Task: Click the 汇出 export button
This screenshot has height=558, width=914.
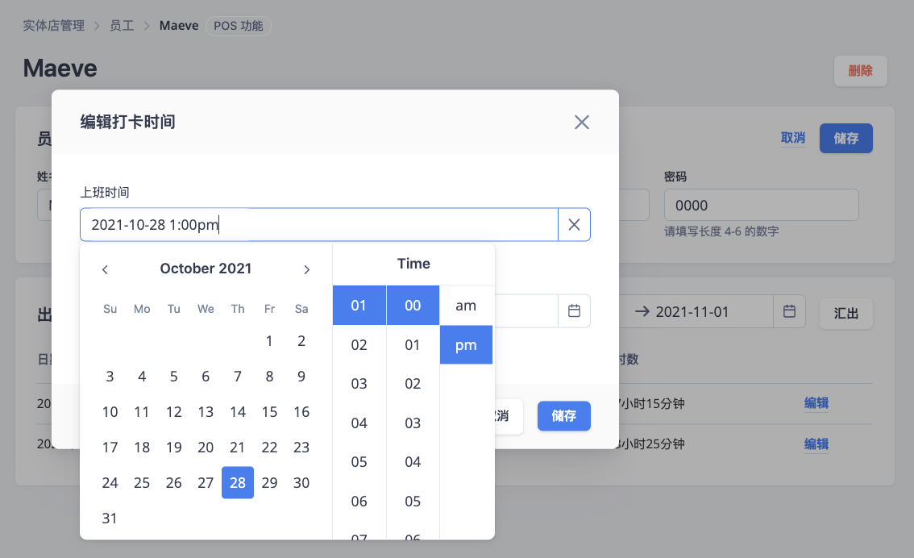Action: 845,314
